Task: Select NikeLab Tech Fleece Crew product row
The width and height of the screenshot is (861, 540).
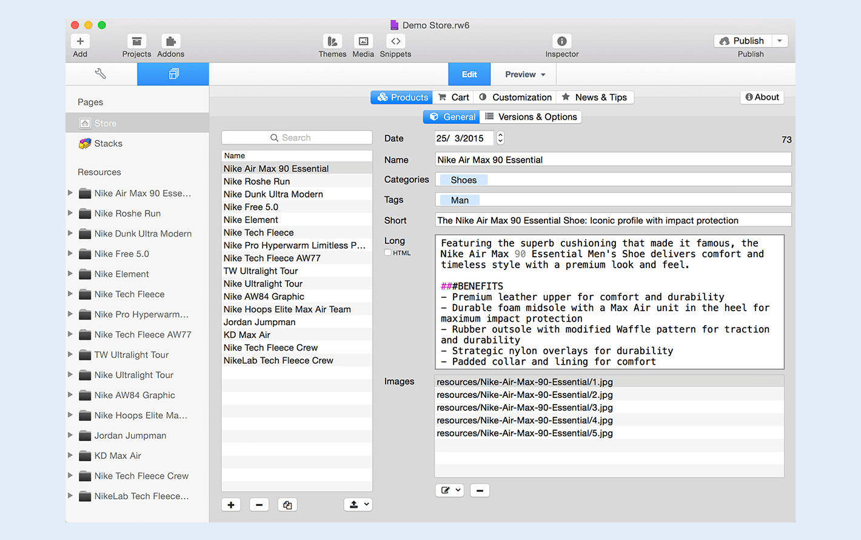Action: pos(296,360)
